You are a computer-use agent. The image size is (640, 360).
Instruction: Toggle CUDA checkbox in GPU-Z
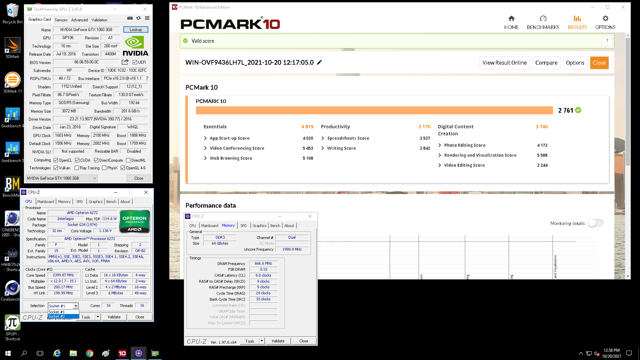pos(77,160)
